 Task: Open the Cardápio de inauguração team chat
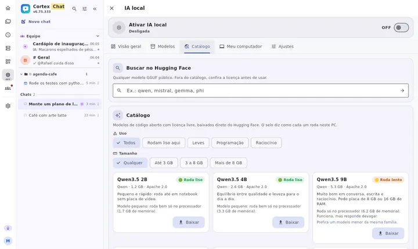(x=60, y=46)
